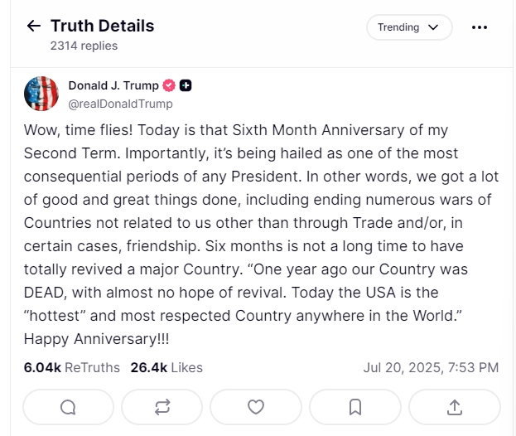Open the Trending sort dropdown

coord(409,27)
